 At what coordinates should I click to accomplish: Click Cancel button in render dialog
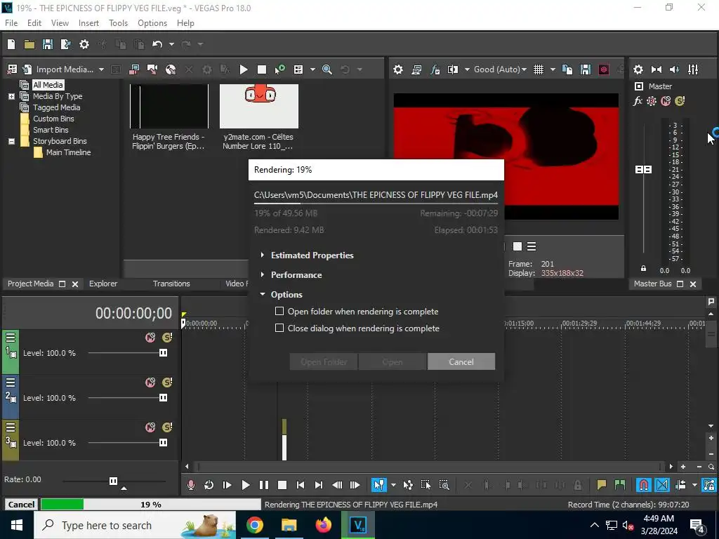461,361
